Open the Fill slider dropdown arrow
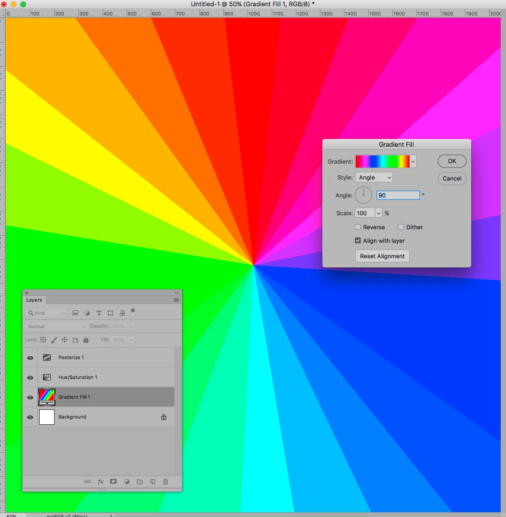Image resolution: width=506 pixels, height=517 pixels. click(x=131, y=340)
